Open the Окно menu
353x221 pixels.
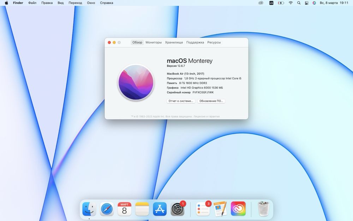91,3
